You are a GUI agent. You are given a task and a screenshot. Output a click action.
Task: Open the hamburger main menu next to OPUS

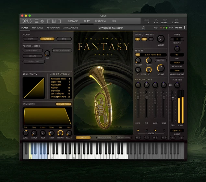tap(37, 21)
